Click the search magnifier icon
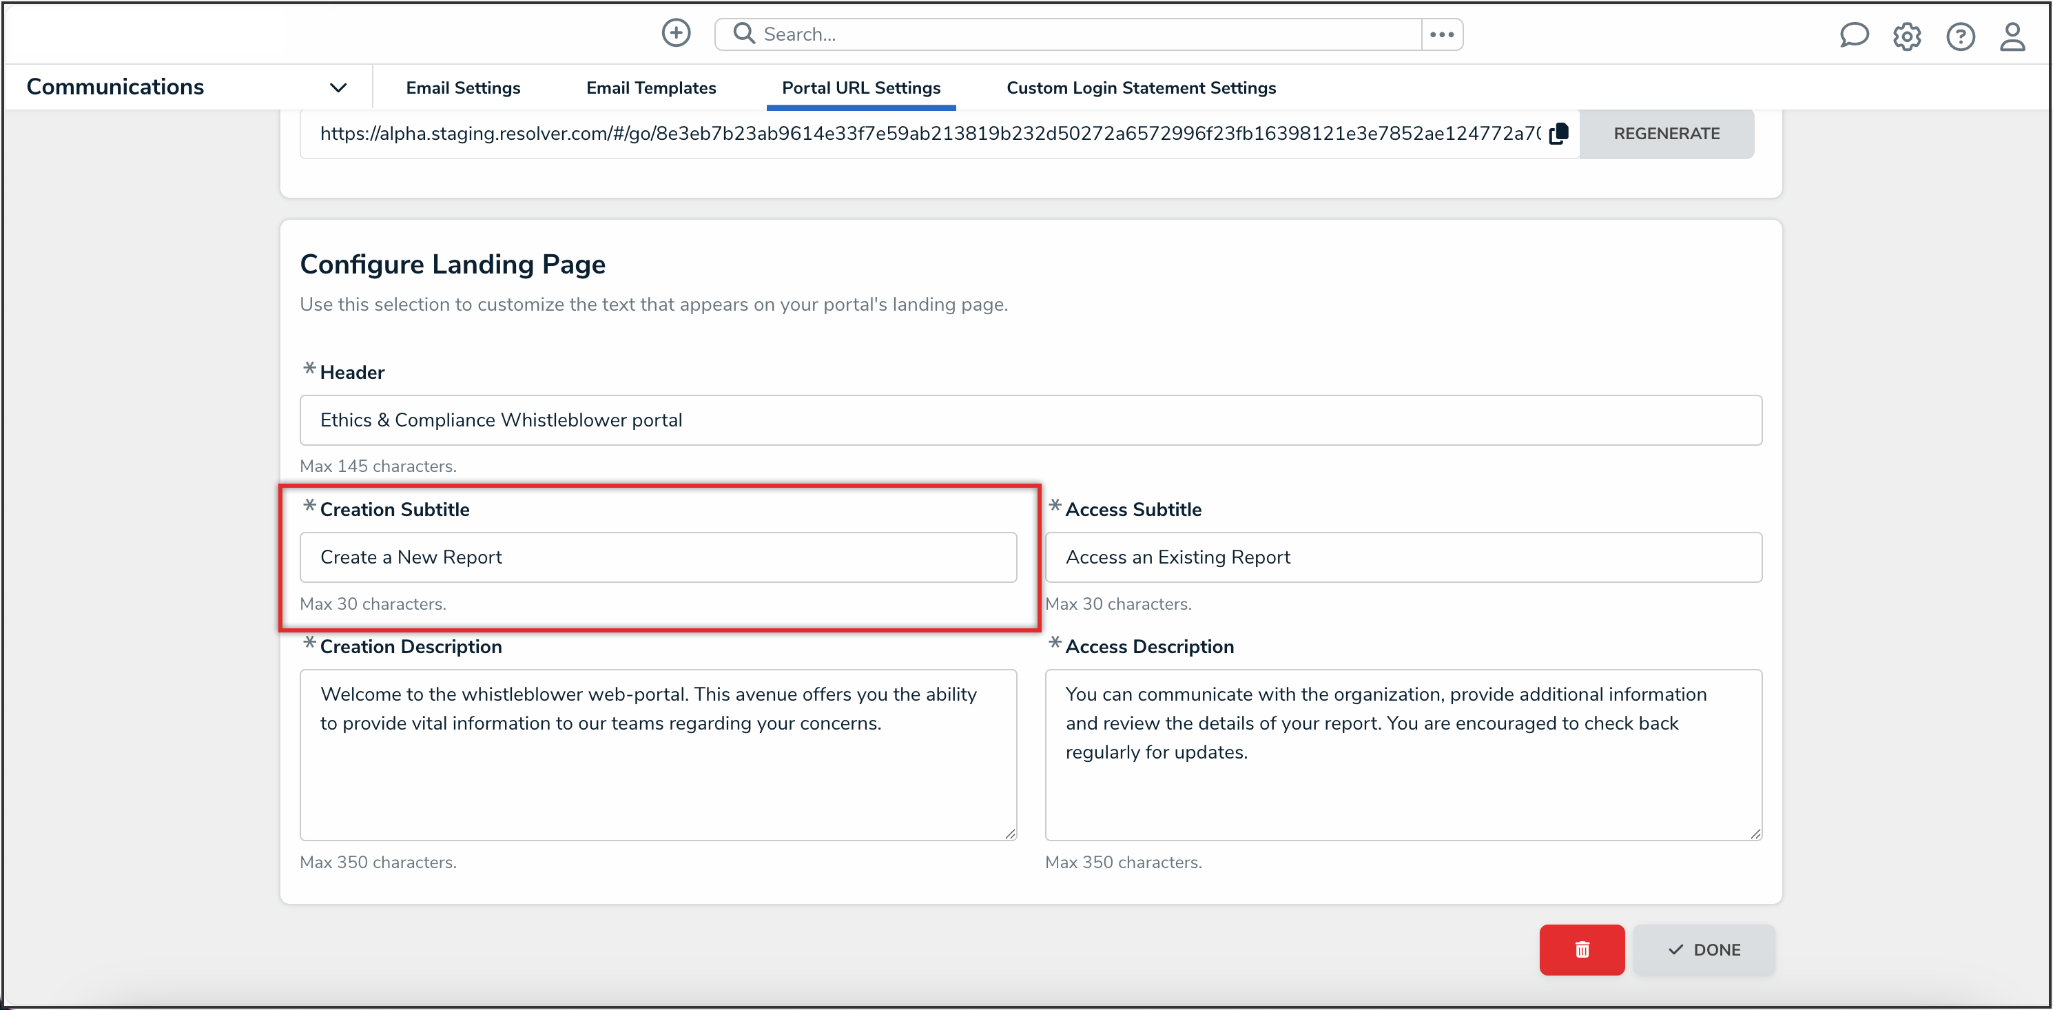Viewport: 2053px width, 1010px height. (743, 34)
